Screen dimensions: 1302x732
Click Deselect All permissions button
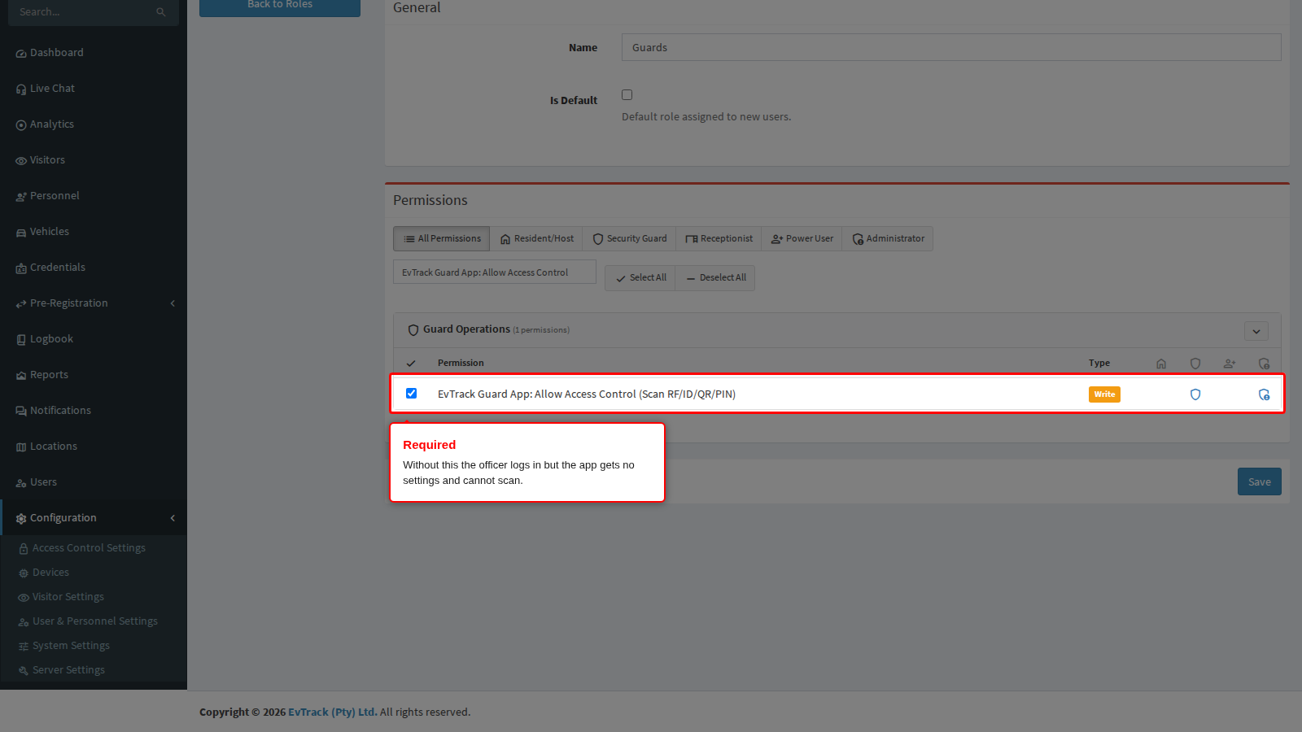(x=715, y=278)
